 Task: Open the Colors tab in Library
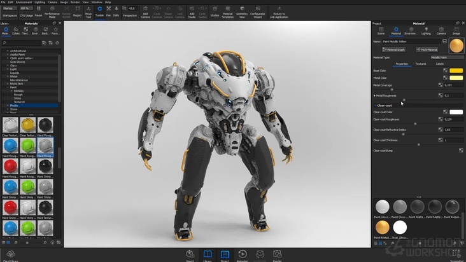tap(16, 31)
